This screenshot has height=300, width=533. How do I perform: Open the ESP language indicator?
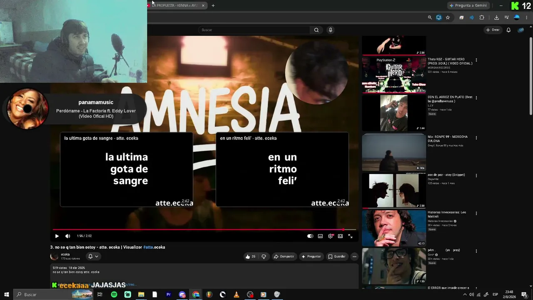click(x=496, y=295)
